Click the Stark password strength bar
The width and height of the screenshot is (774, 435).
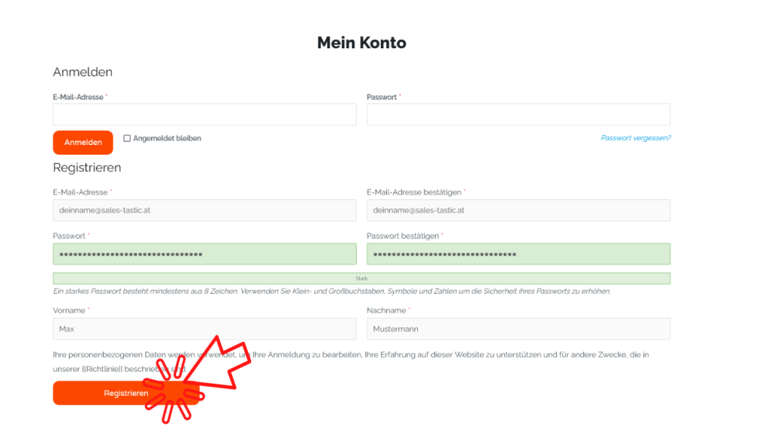[361, 279]
